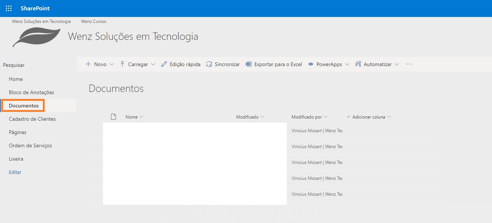Open Cadastro de Clientes list
This screenshot has height=223, width=492.
[x=32, y=119]
